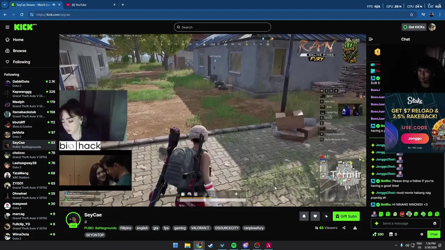Open File Explorer from the taskbar
This screenshot has height=250, width=445.
coord(187,245)
